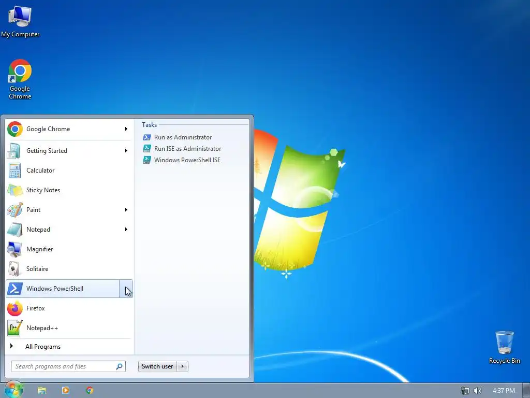This screenshot has width=530, height=398.
Task: Expand the Notepad jump list arrow
Action: pyautogui.click(x=126, y=230)
